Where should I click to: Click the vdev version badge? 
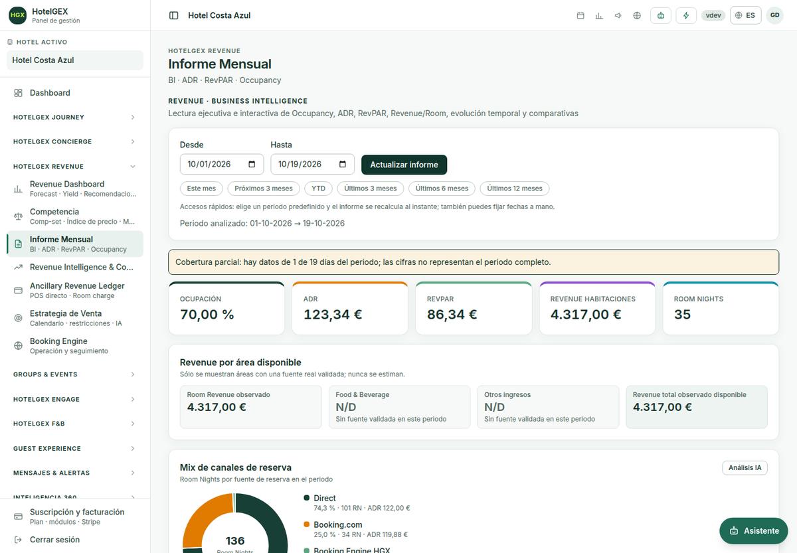[713, 15]
